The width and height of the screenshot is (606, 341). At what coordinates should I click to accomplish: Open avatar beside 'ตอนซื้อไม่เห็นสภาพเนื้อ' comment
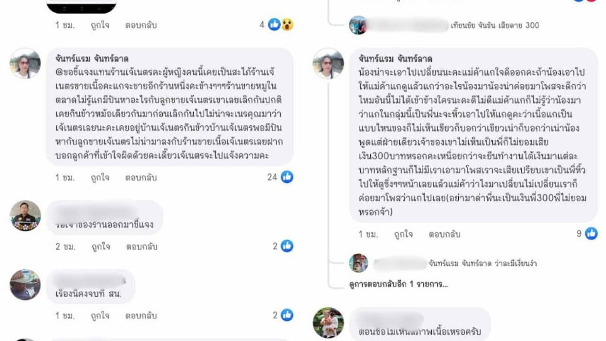coord(328,323)
